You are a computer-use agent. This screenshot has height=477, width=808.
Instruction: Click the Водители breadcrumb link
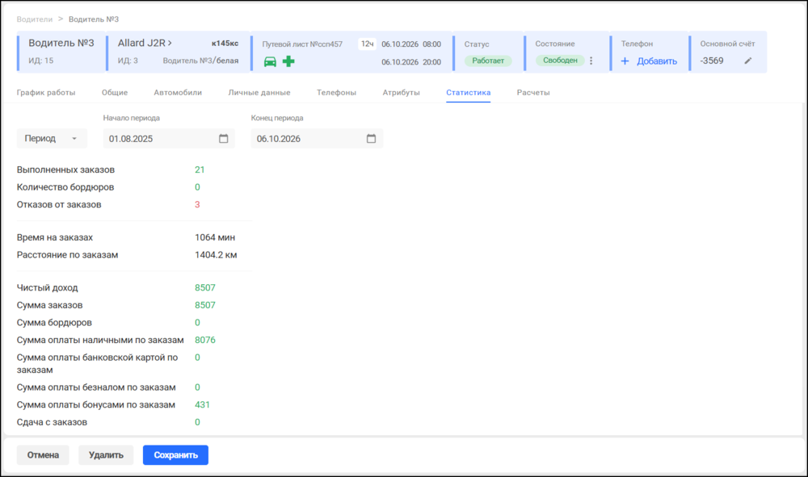tap(35, 19)
